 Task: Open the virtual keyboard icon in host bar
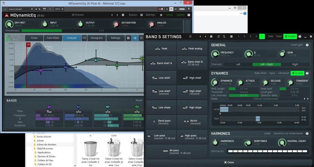point(182,9)
